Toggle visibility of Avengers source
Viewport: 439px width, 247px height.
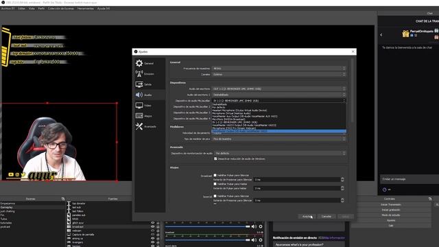pos(153,242)
